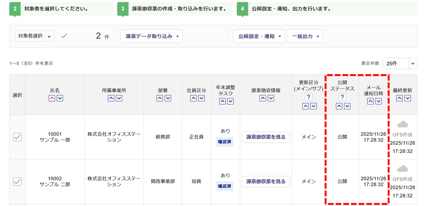426x206 pixels.
Task: View 源泉徴収票を見る for サンプル 一郎
Action: [x=266, y=137]
